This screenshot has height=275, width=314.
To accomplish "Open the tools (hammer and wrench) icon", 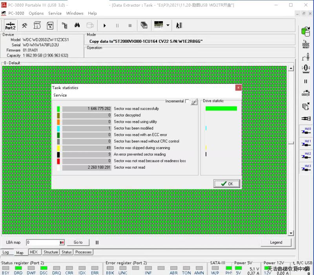I will [x=24, y=25].
